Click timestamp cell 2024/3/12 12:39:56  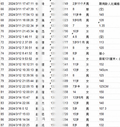tap(21, 75)
